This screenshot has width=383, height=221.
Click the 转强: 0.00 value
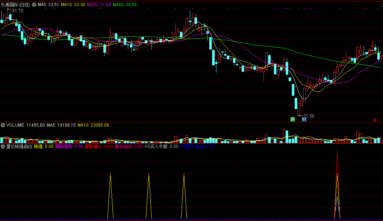tap(43, 146)
